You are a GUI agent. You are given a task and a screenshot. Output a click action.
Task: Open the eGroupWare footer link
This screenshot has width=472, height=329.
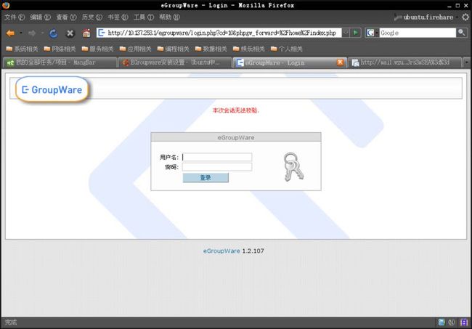click(x=221, y=251)
